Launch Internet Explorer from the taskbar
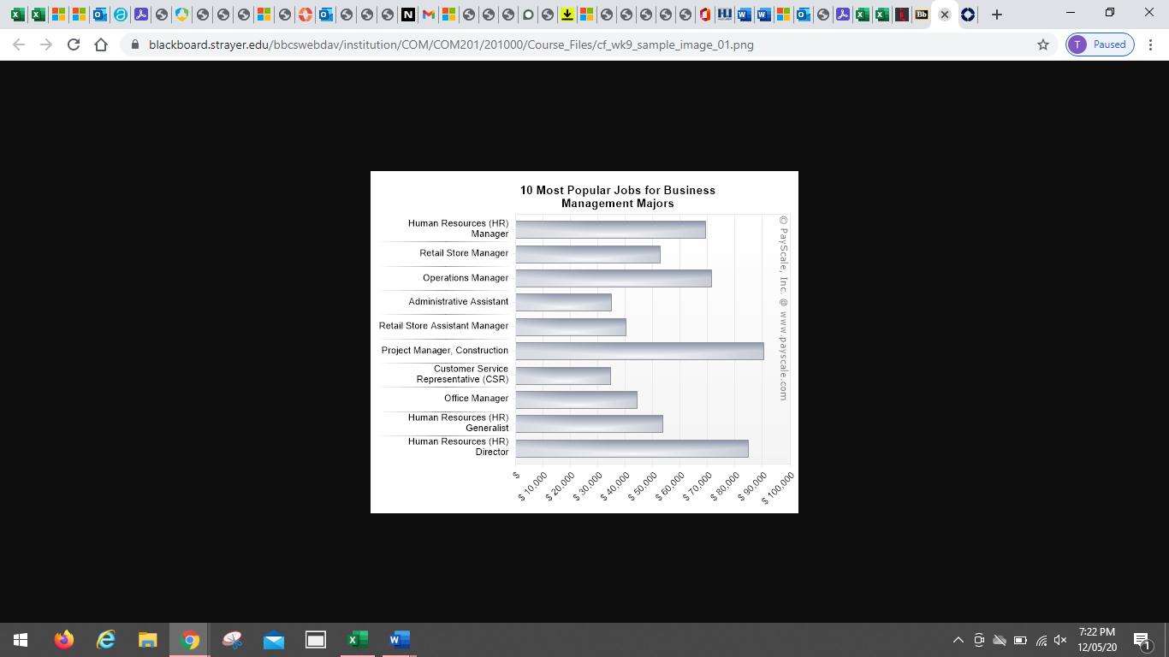Screen dimensions: 1169x657 (106, 640)
